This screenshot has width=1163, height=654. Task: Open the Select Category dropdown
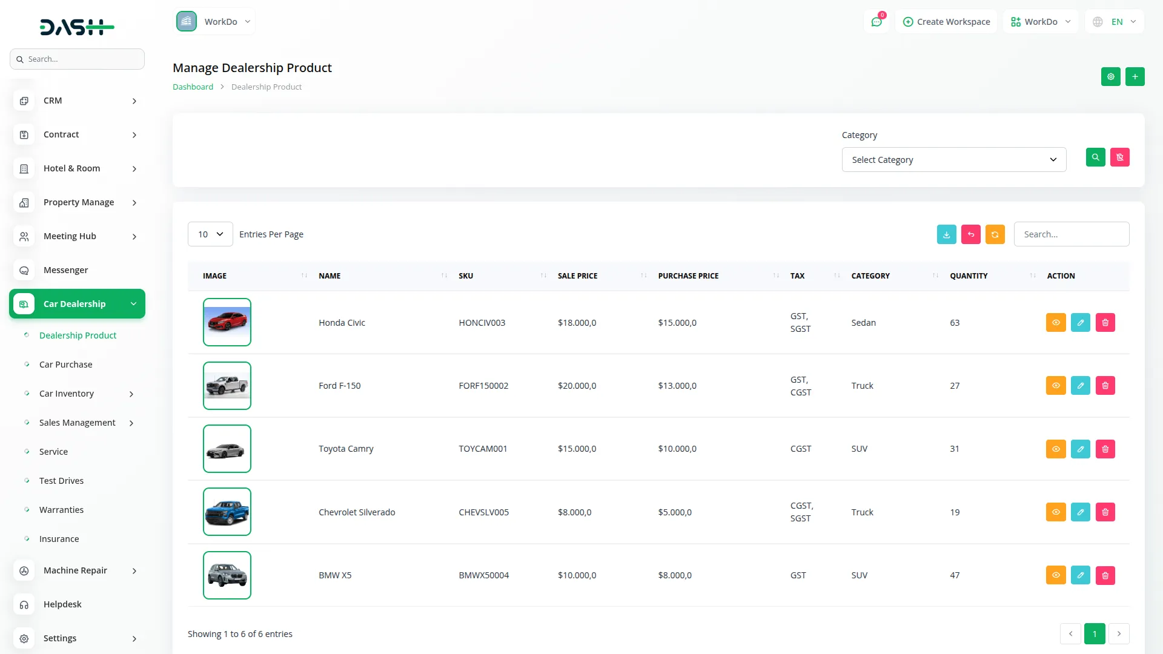point(953,160)
